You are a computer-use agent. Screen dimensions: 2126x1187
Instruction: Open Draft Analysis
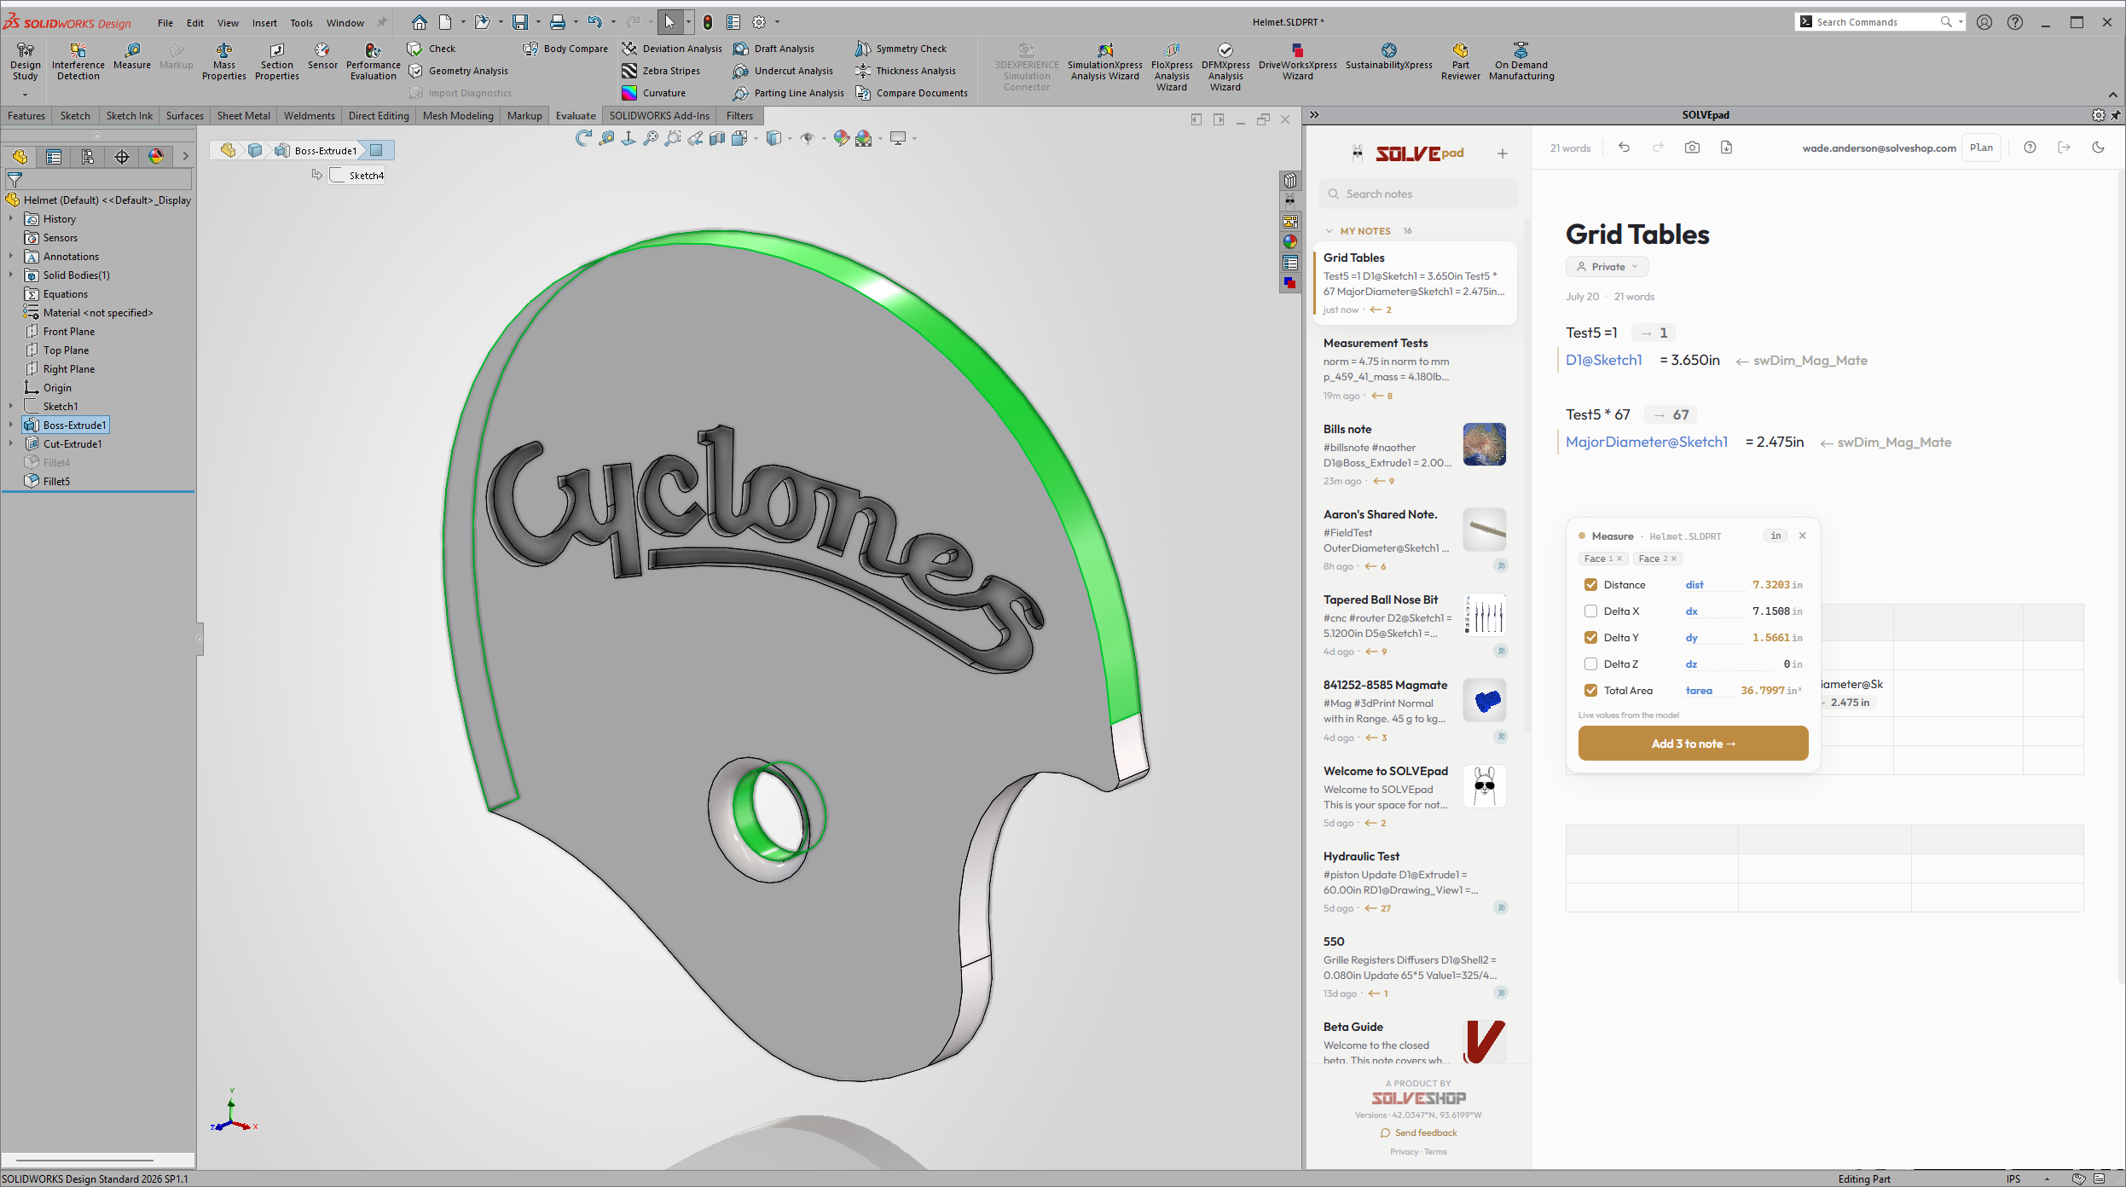[x=773, y=49]
